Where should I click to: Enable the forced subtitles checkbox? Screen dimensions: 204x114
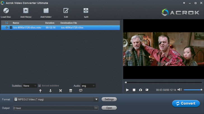[39, 86]
